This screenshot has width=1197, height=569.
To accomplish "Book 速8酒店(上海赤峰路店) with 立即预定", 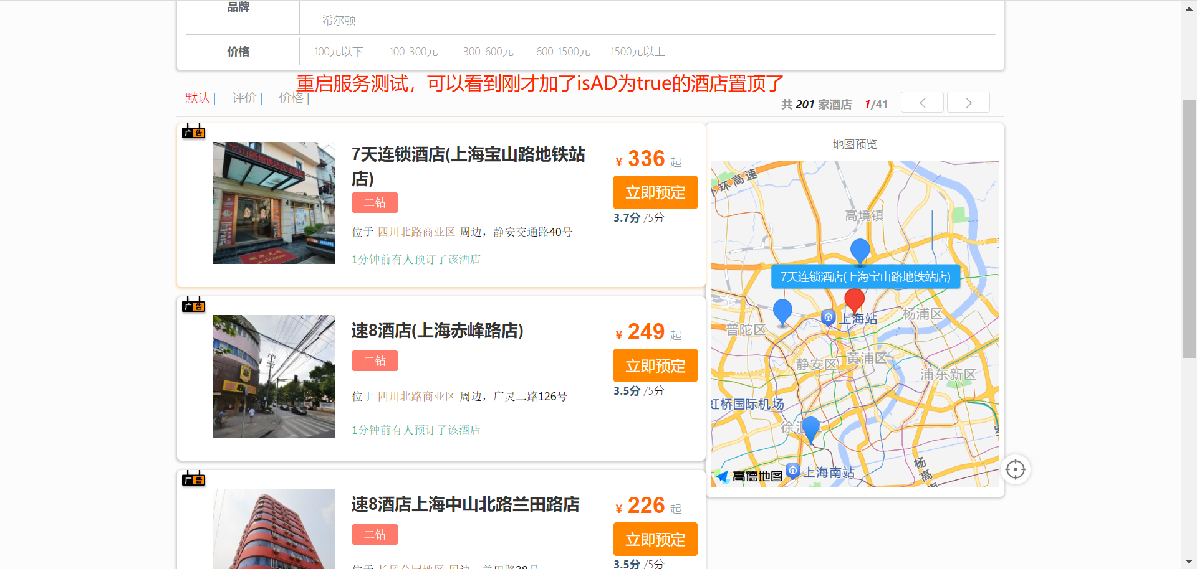I will (x=655, y=365).
